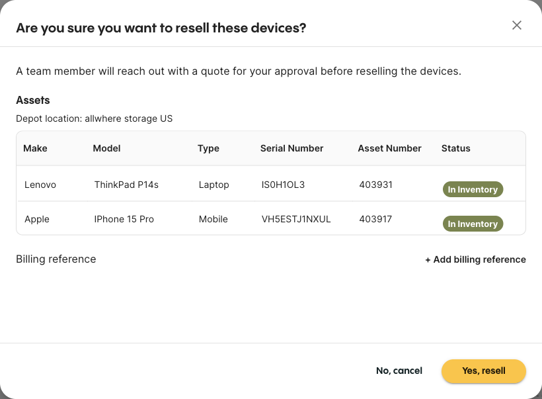Image resolution: width=542 pixels, height=399 pixels.
Task: Select the Status column header
Action: 455,148
